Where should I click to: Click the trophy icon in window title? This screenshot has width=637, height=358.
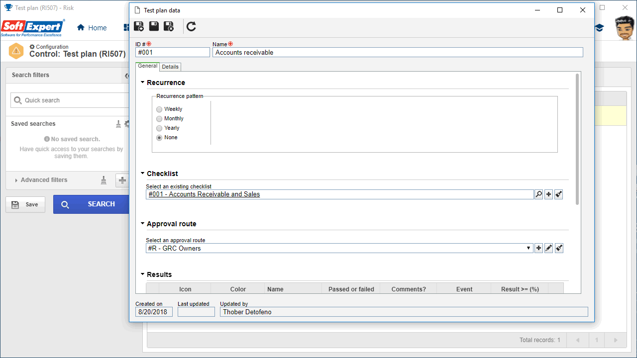pos(8,8)
